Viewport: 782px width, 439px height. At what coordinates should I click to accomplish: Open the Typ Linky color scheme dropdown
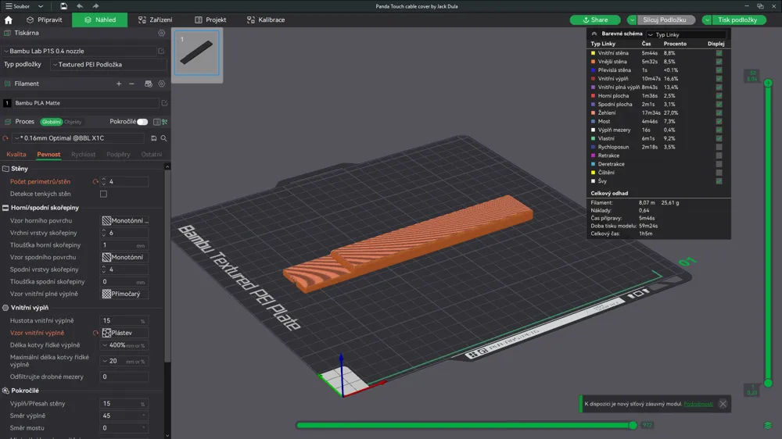[x=687, y=34]
